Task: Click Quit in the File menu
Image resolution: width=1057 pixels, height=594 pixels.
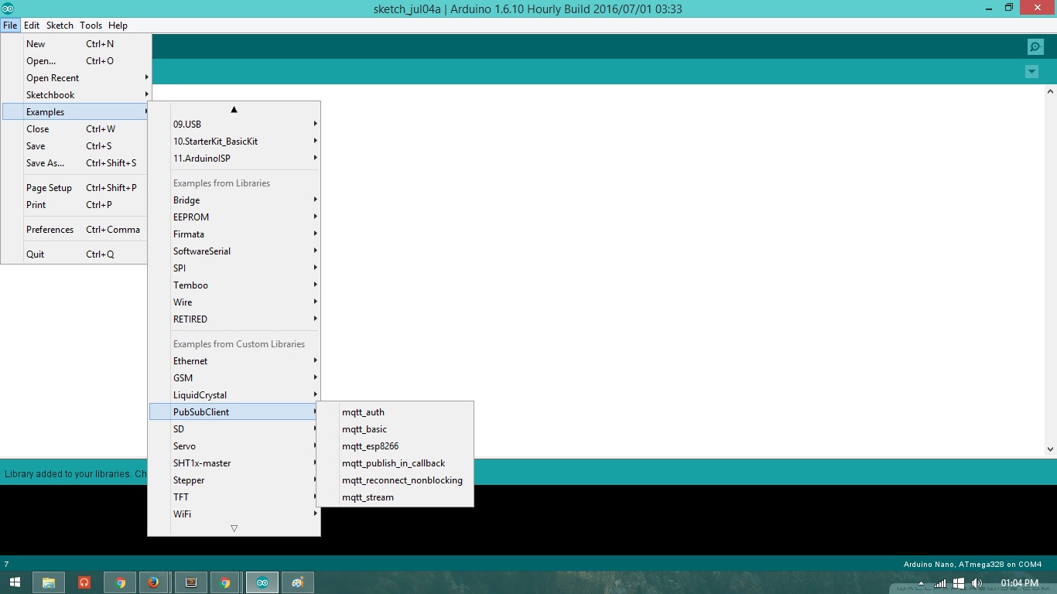Action: point(76,254)
